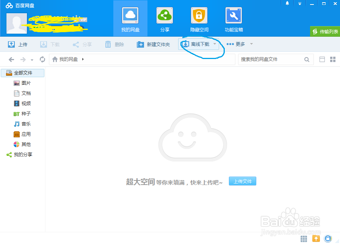The height and width of the screenshot is (244, 340).
Task: Click the user avatar picture
Action: (17, 23)
